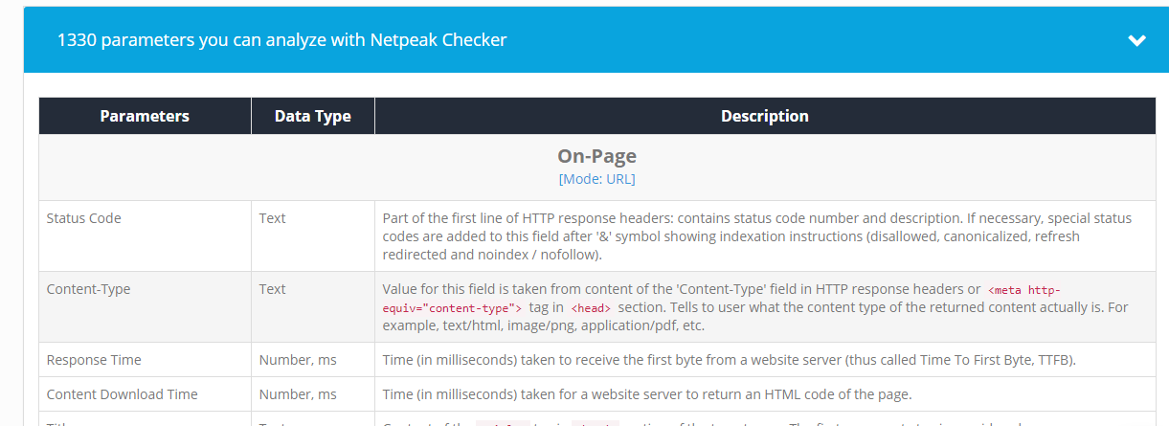Click the <head> code tag
Screen dimensions: 1169x426
(591, 308)
